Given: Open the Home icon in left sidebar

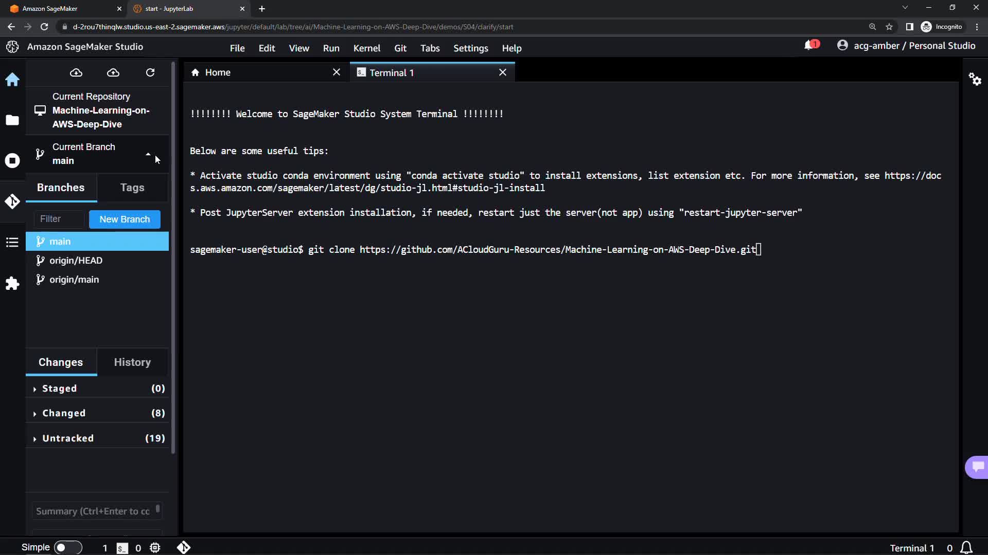Looking at the screenshot, I should (12, 80).
